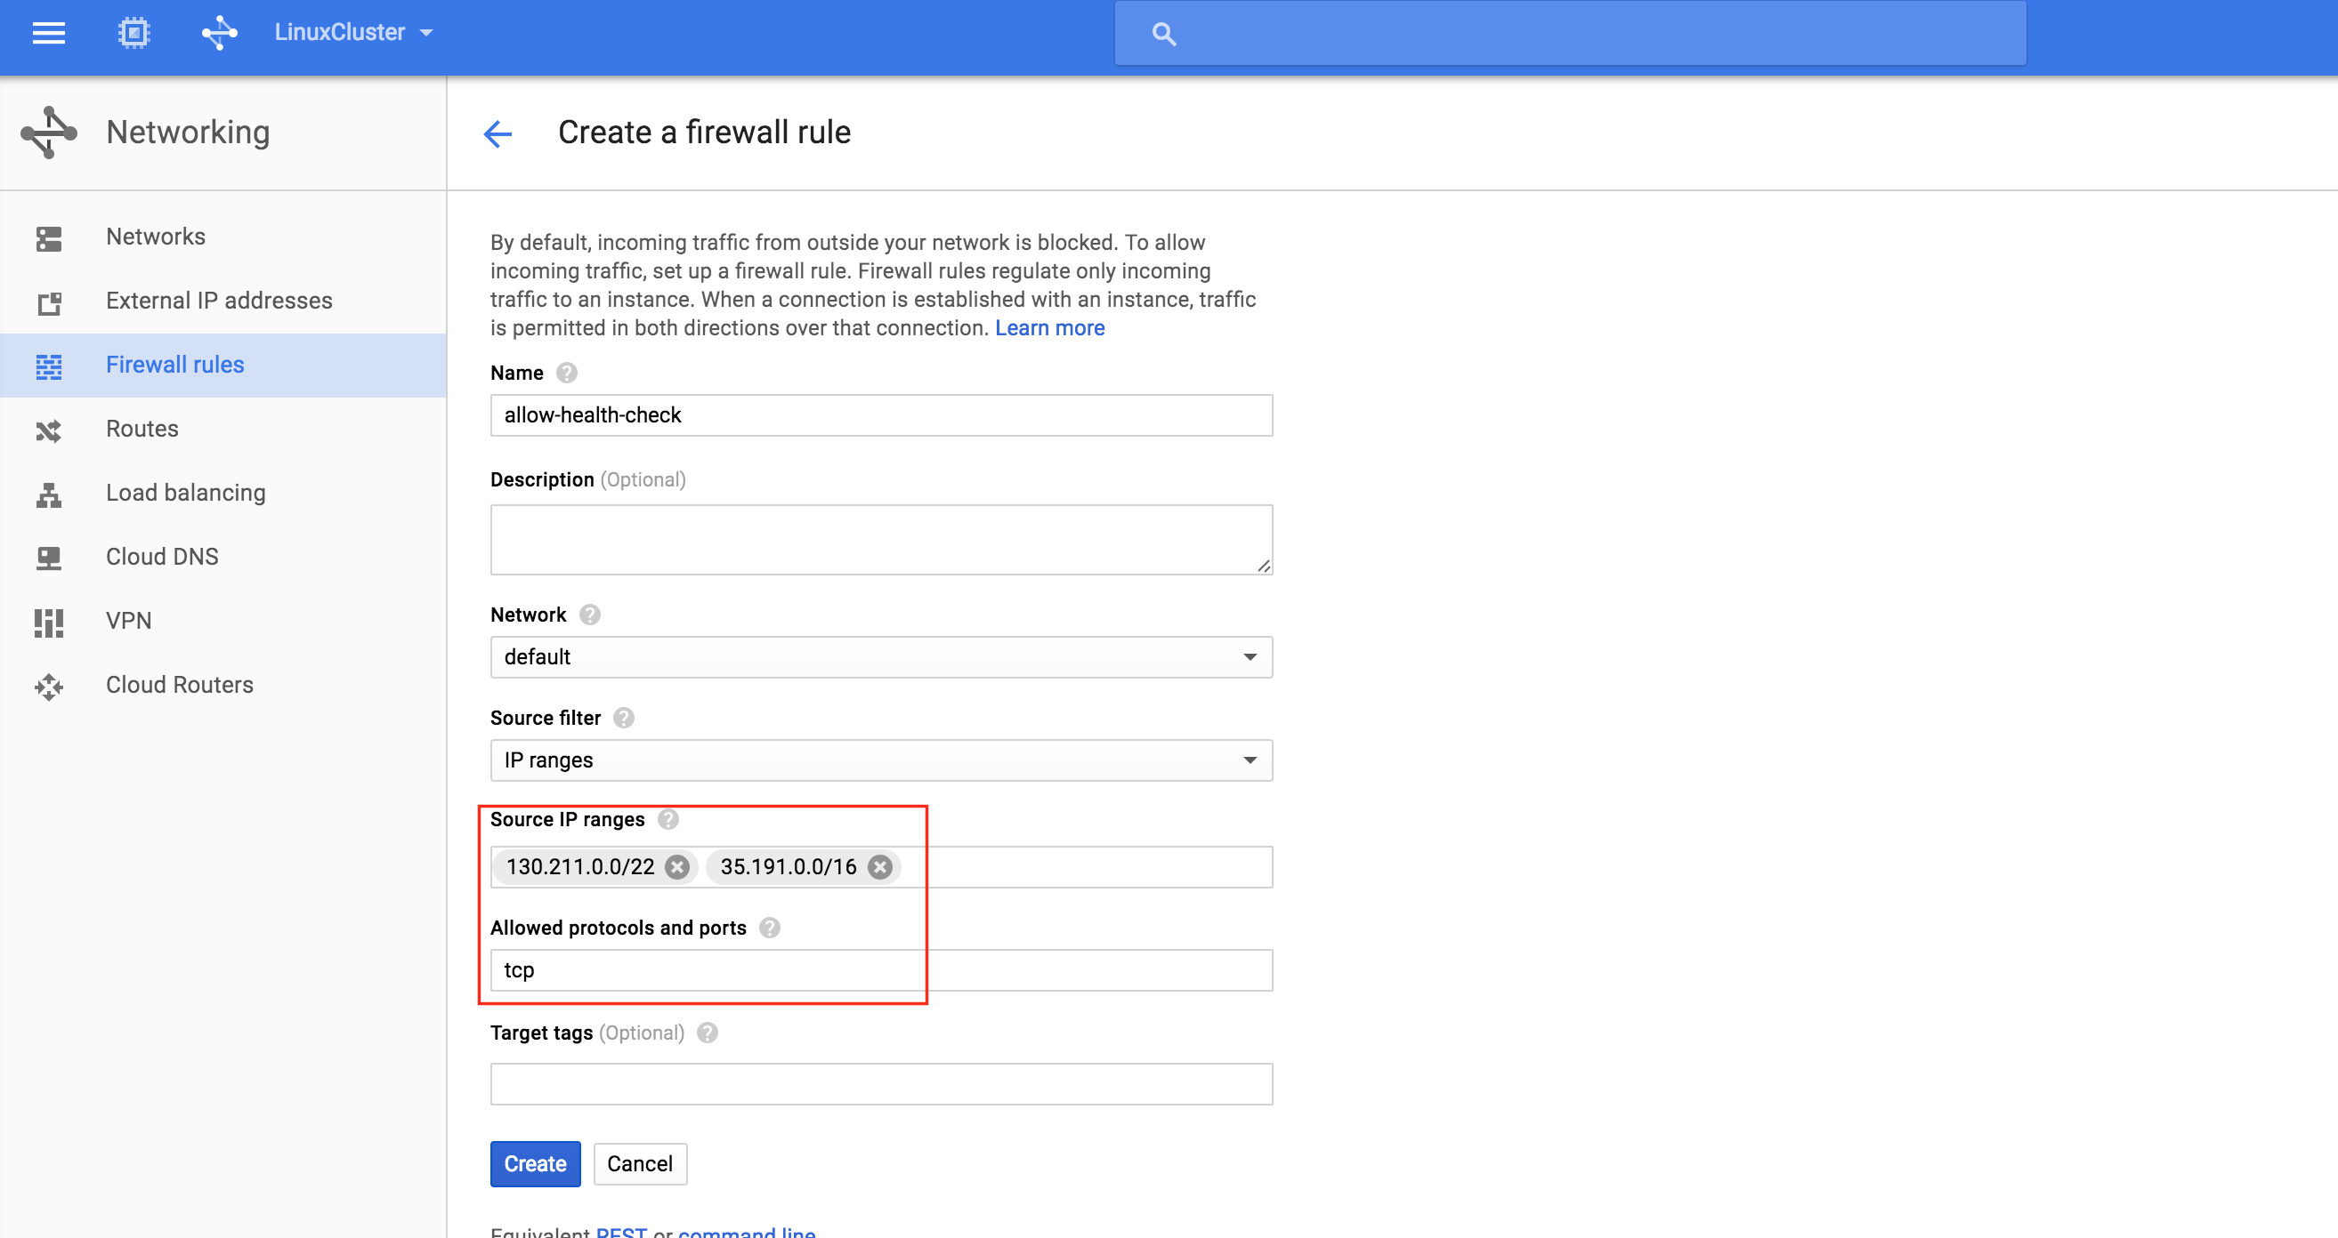Click the Source IP ranges help icon
This screenshot has height=1238, width=2338.
(668, 820)
